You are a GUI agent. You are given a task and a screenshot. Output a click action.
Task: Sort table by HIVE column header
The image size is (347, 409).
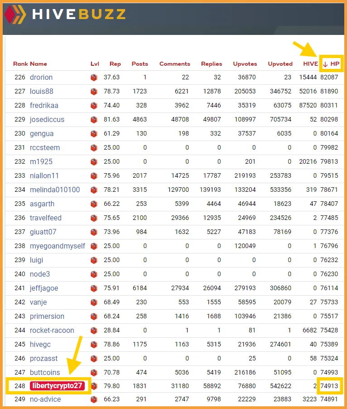(x=310, y=64)
